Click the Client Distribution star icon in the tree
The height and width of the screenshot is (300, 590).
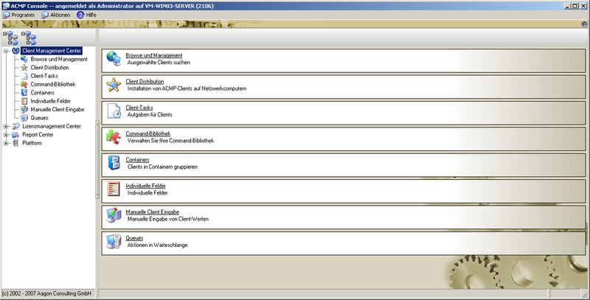click(24, 68)
